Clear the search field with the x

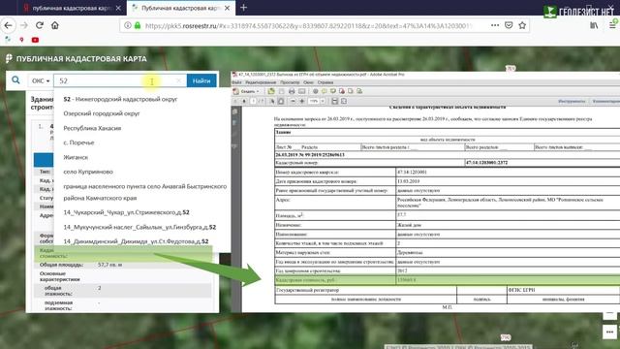[178, 80]
